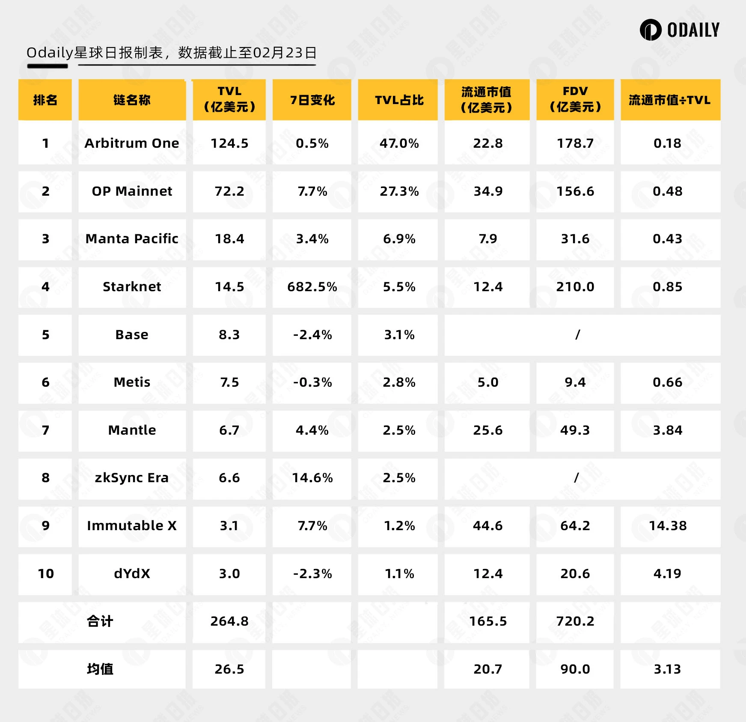Select the 流通市值÷TVL column header

click(x=669, y=100)
